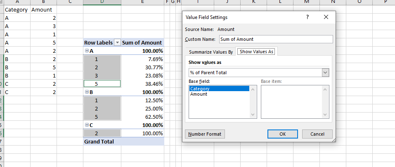Open the Number Format dialog

coord(205,134)
